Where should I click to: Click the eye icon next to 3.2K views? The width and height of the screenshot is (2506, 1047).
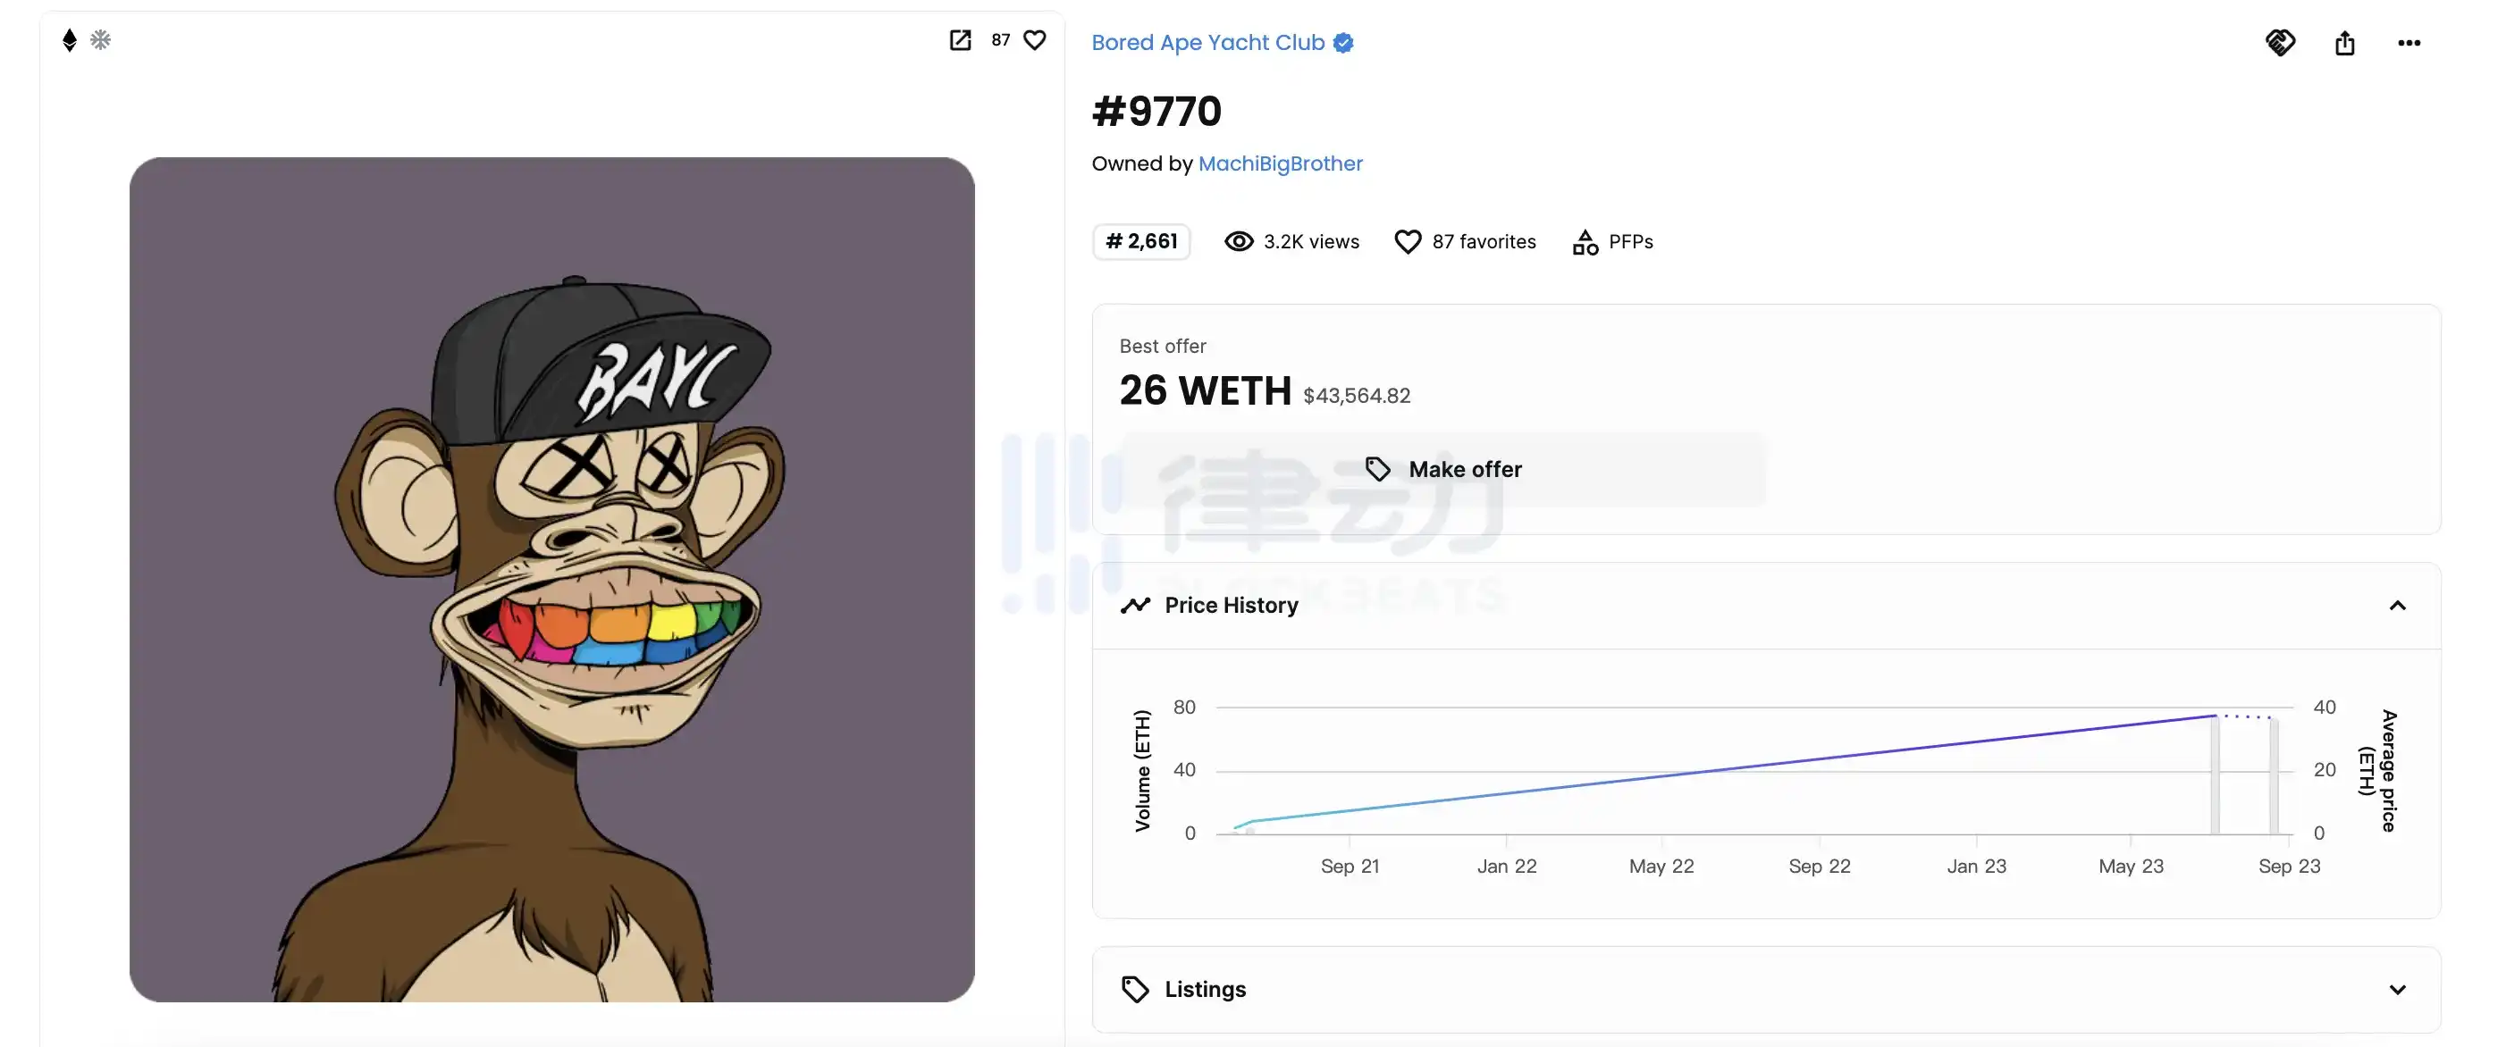coord(1239,242)
